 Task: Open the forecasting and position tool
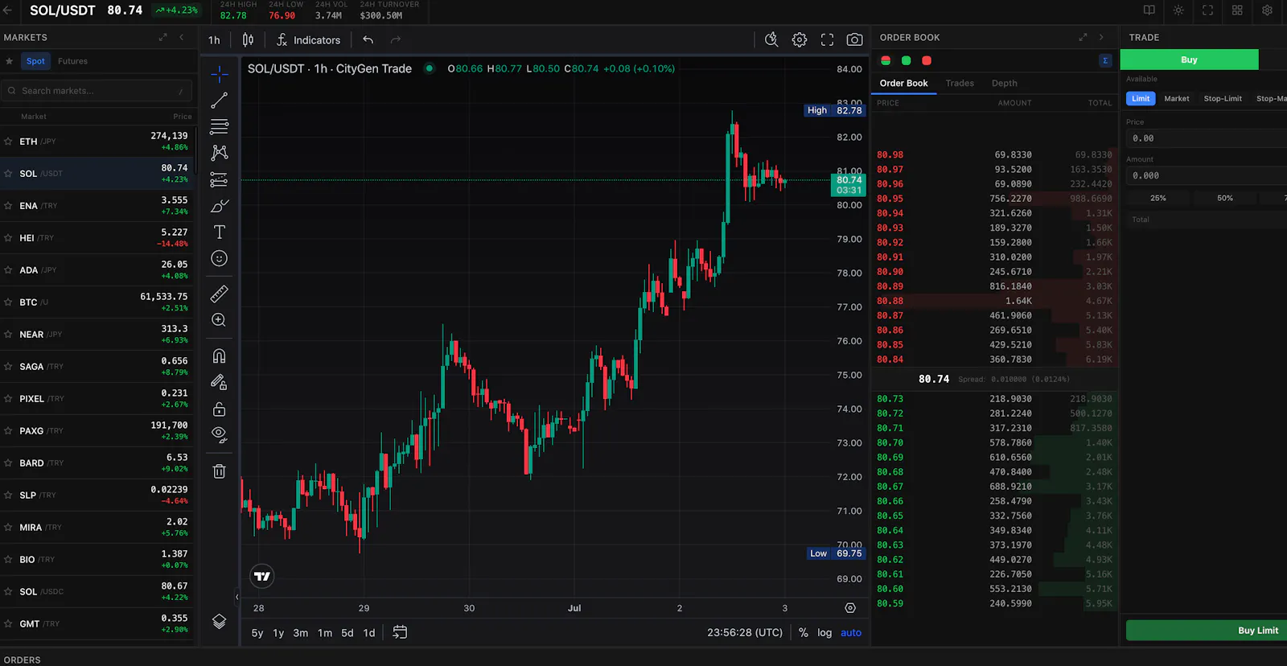220,179
